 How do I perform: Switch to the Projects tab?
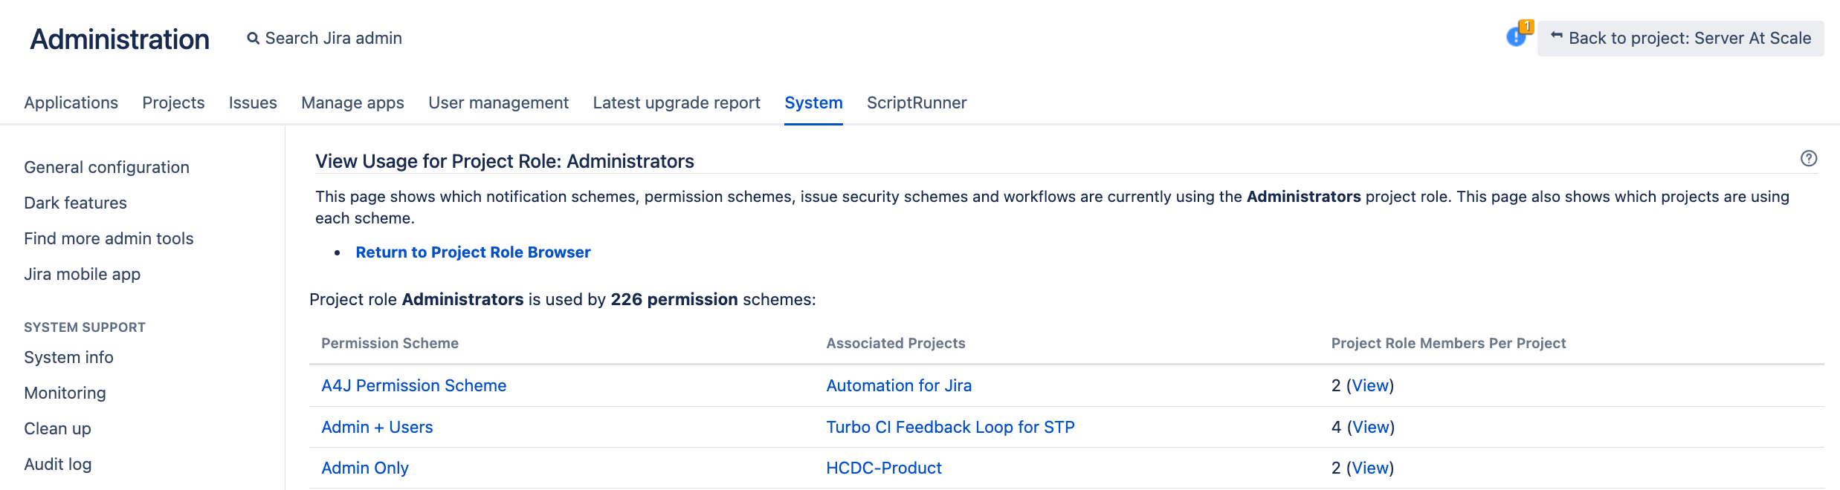[x=173, y=102]
